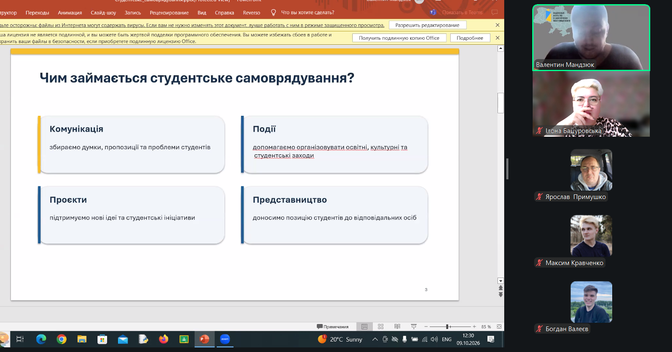Open the Windows notification center
672x352 pixels.
click(x=491, y=339)
